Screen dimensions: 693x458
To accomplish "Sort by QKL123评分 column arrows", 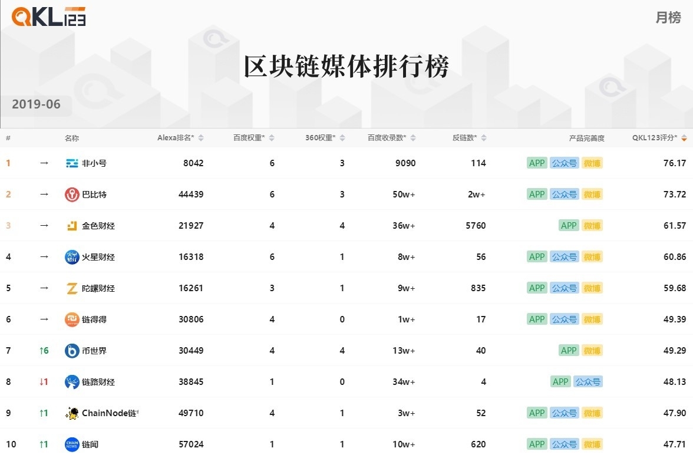I will [x=684, y=138].
